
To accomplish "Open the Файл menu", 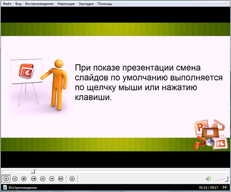I will coord(7,4).
